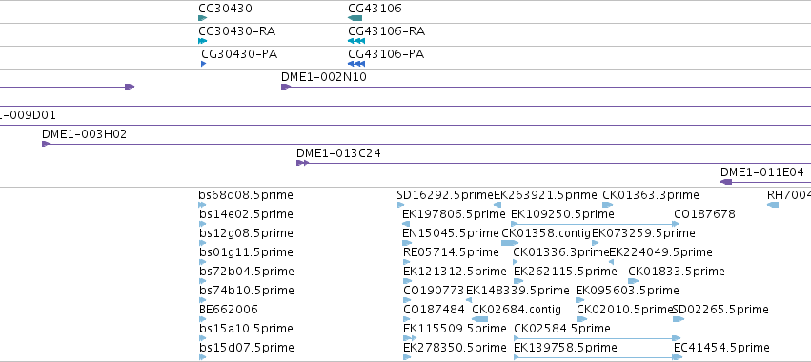Select the EK278350.5prime EST label

click(x=455, y=348)
